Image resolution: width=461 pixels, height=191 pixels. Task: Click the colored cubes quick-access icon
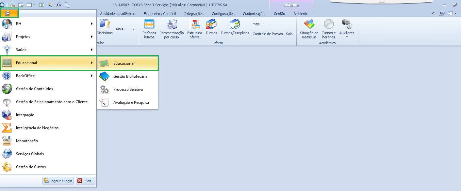[13, 5]
